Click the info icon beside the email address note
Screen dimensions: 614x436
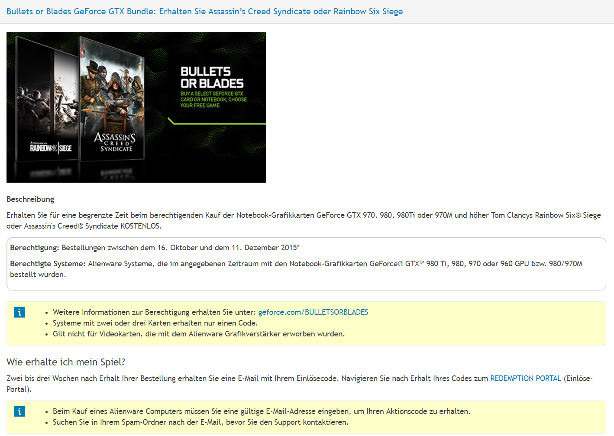[x=19, y=411]
